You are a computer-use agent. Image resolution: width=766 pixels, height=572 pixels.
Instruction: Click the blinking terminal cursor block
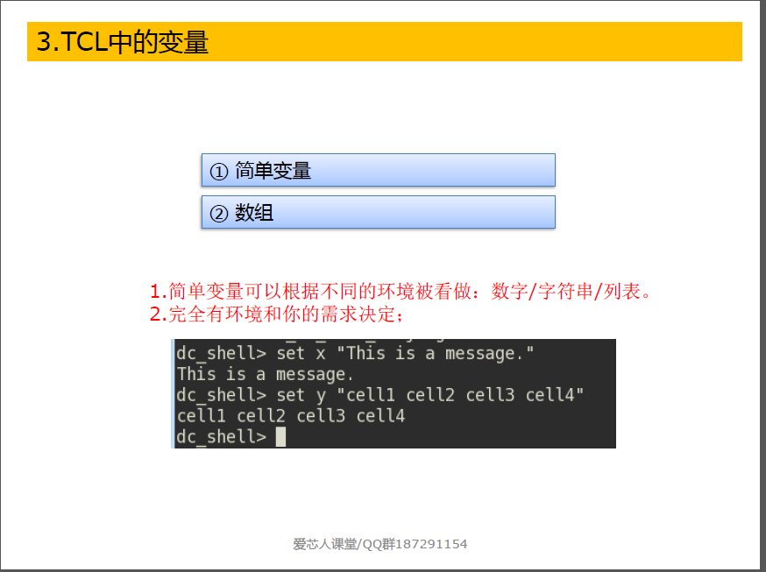[x=280, y=437]
